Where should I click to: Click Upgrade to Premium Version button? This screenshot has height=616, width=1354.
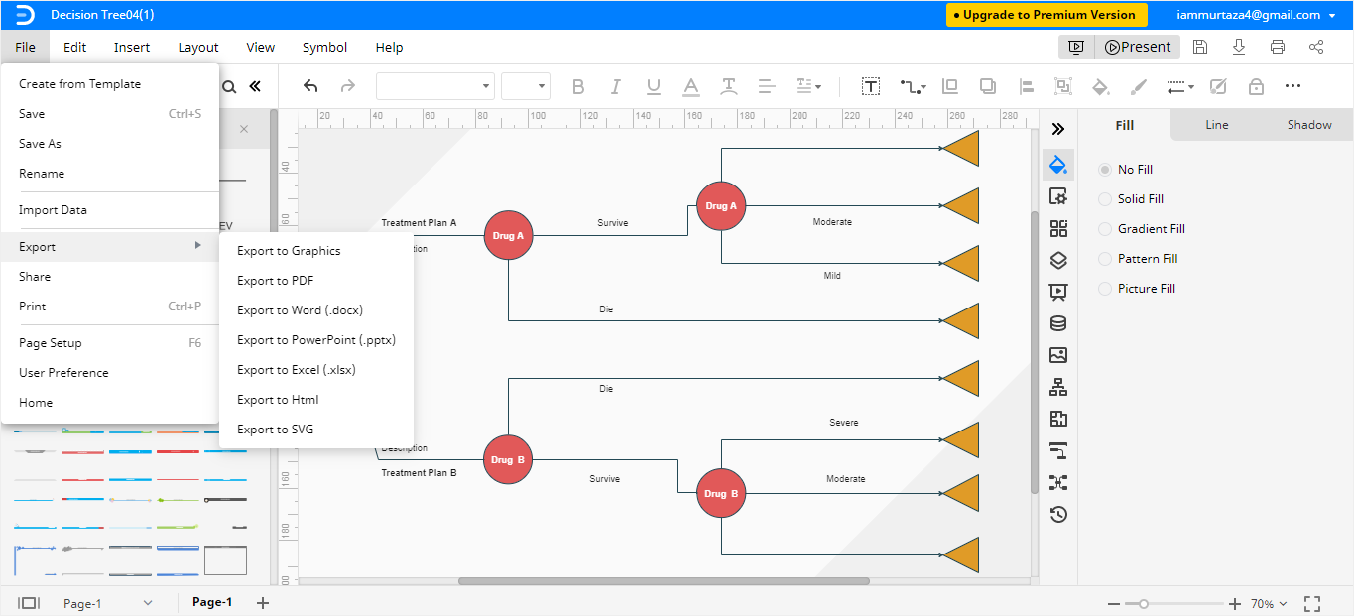(1046, 15)
